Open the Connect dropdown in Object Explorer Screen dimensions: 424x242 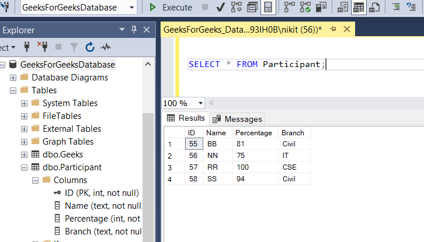[x=8, y=48]
